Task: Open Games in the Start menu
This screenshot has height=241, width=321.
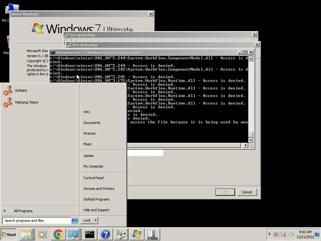Action: point(103,156)
